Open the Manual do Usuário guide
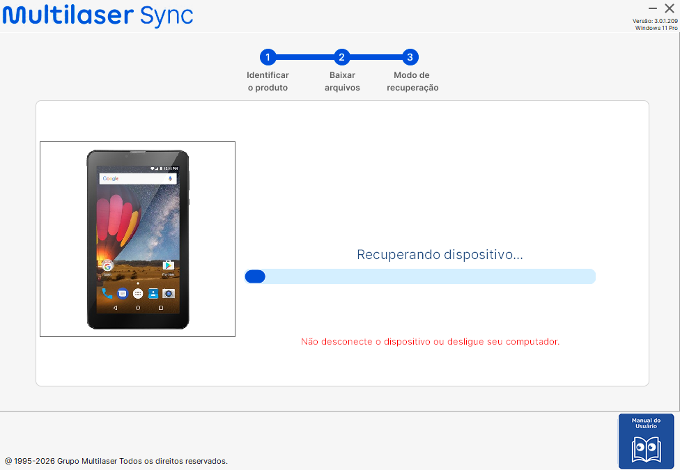680x470 pixels. tap(646, 441)
